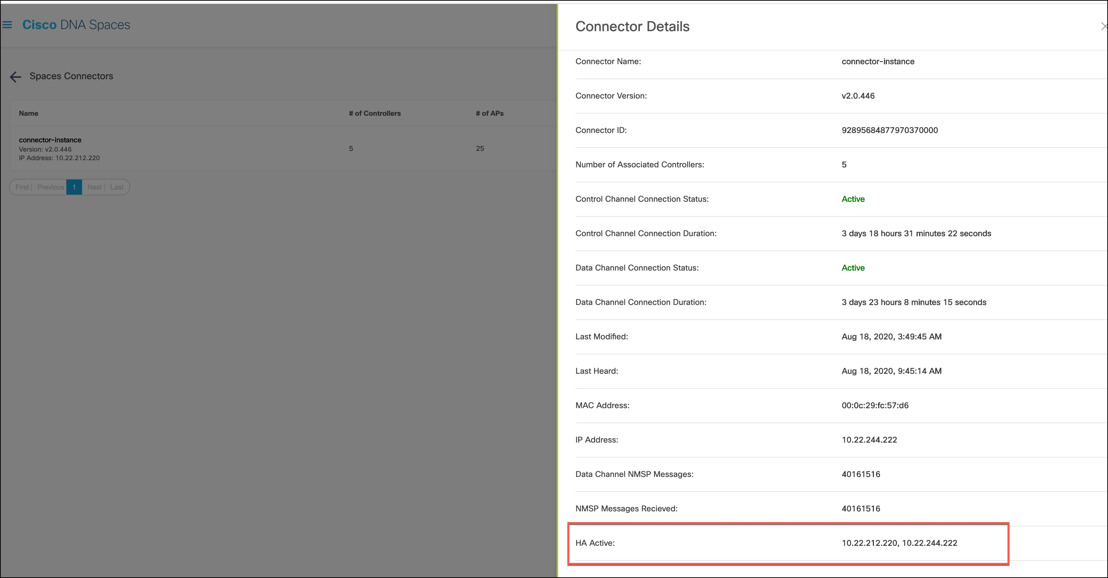Click Data Channel Connection Duration: label
Image resolution: width=1108 pixels, height=578 pixels.
point(641,302)
